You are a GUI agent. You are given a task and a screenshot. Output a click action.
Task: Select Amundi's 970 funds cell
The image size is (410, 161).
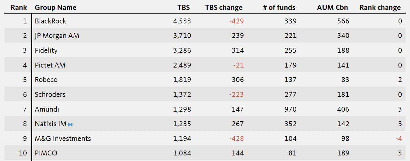(x=290, y=109)
